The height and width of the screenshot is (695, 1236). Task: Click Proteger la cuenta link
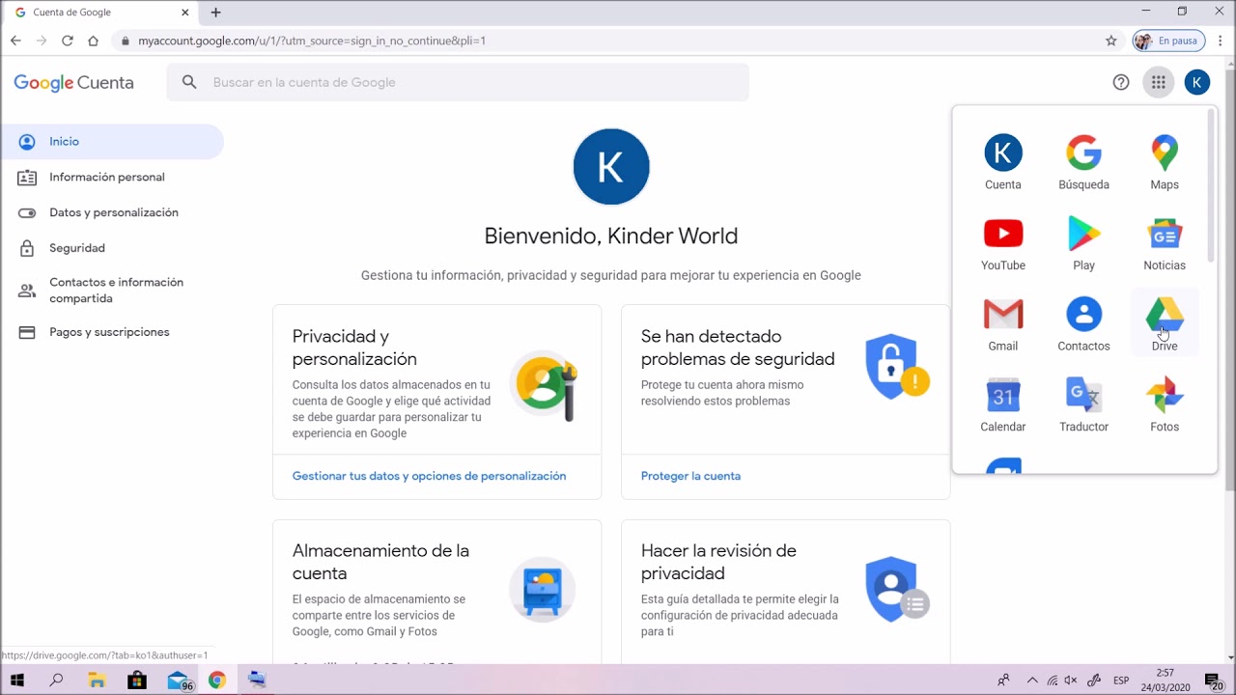[x=690, y=476]
